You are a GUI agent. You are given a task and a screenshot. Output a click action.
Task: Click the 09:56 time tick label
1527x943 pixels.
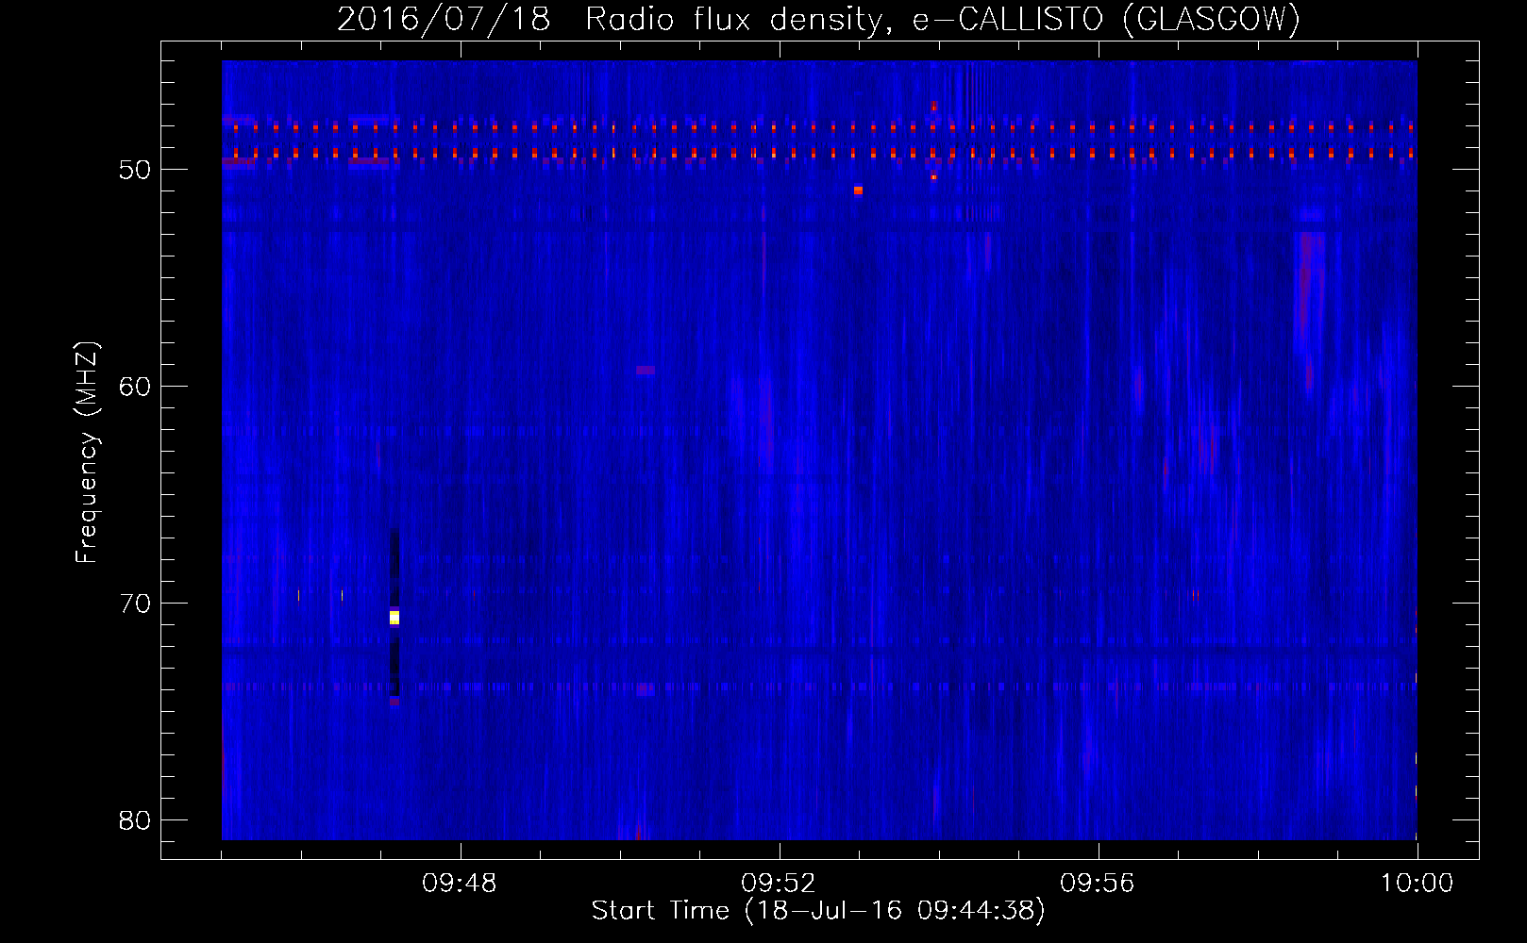(x=1098, y=884)
